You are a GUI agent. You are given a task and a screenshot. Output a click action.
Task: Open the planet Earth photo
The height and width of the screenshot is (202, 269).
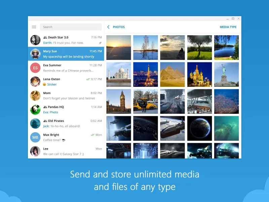(x=199, y=128)
